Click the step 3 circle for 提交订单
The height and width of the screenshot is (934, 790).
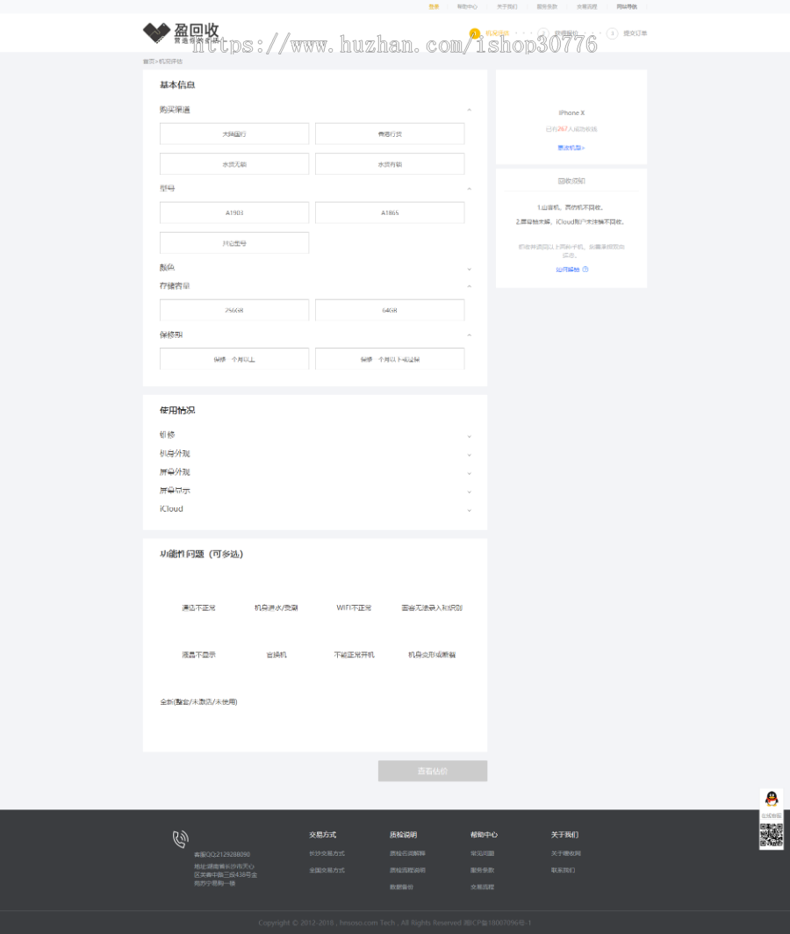coord(612,33)
